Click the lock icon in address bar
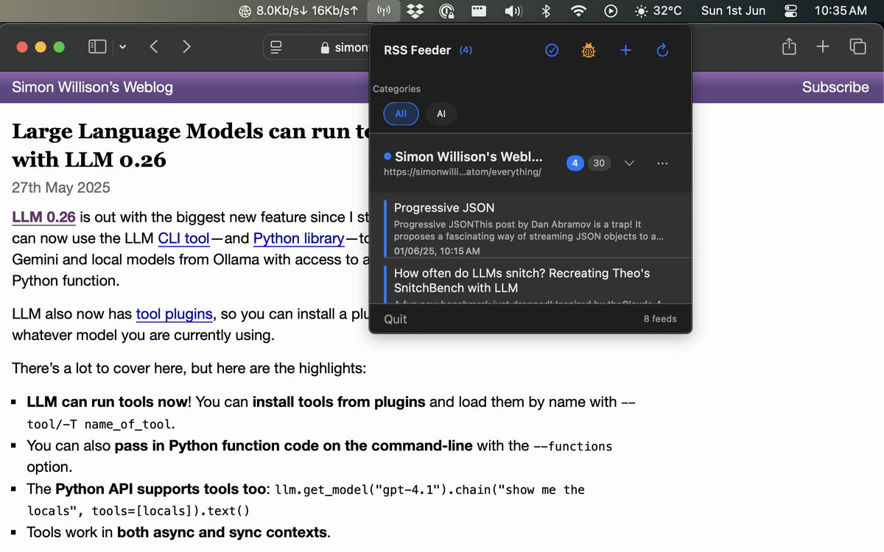This screenshot has width=884, height=552. coord(325,47)
